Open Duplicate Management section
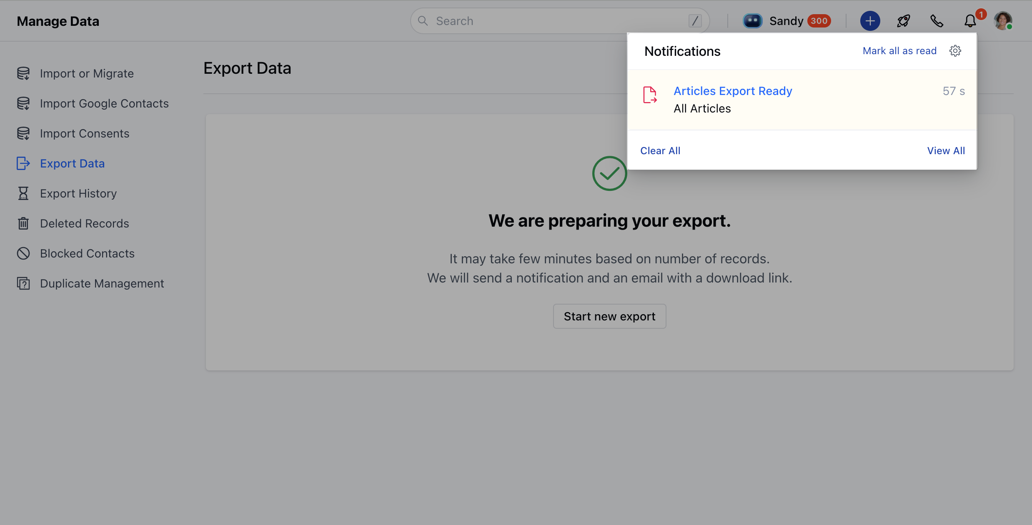 pos(102,283)
